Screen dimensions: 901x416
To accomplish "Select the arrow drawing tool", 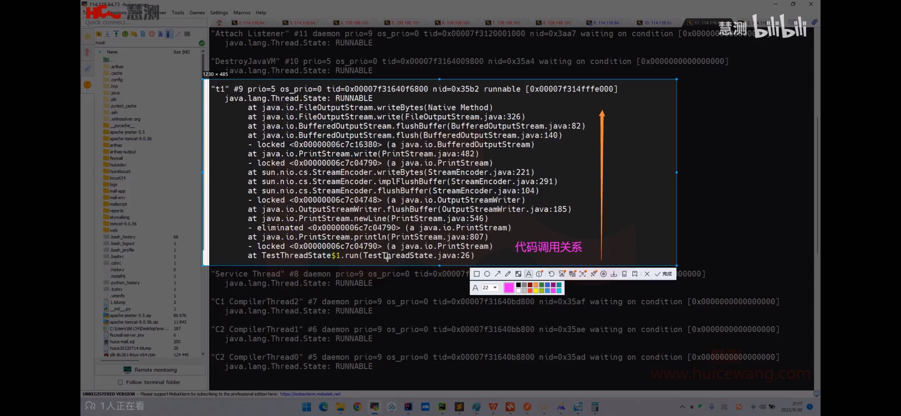I will pos(497,274).
